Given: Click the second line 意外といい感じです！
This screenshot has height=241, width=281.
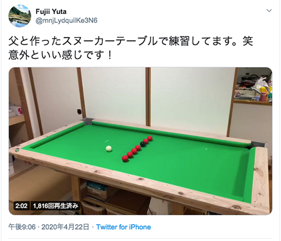Looking at the screenshot, I should pos(60,55).
